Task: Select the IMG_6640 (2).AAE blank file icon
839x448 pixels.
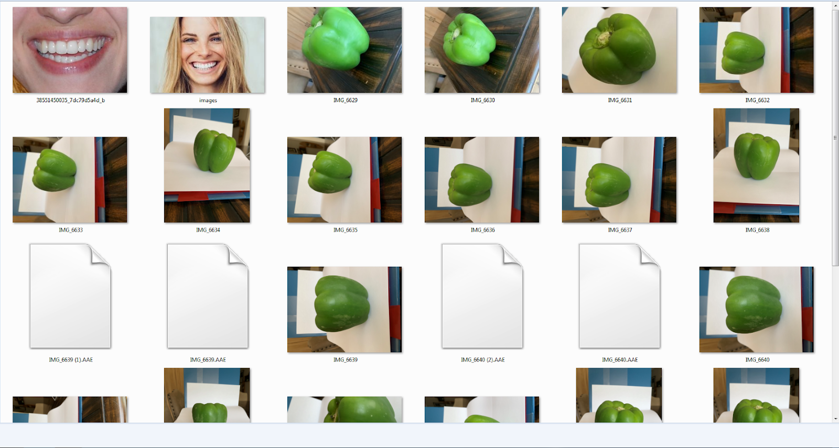Action: coord(482,296)
